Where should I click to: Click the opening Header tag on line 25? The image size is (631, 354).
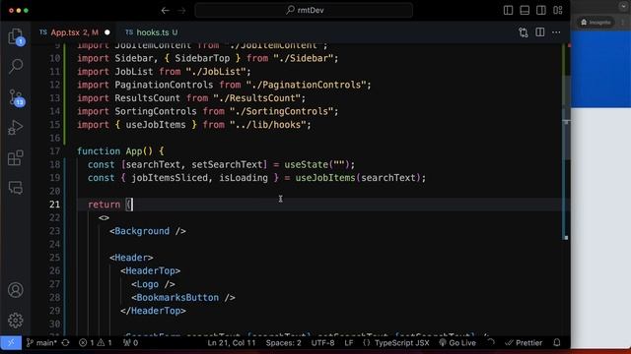point(131,258)
